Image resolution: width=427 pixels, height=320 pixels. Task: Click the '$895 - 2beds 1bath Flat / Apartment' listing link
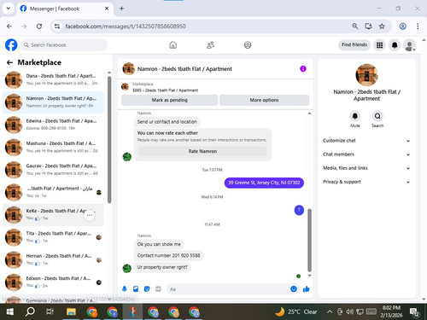pos(165,90)
